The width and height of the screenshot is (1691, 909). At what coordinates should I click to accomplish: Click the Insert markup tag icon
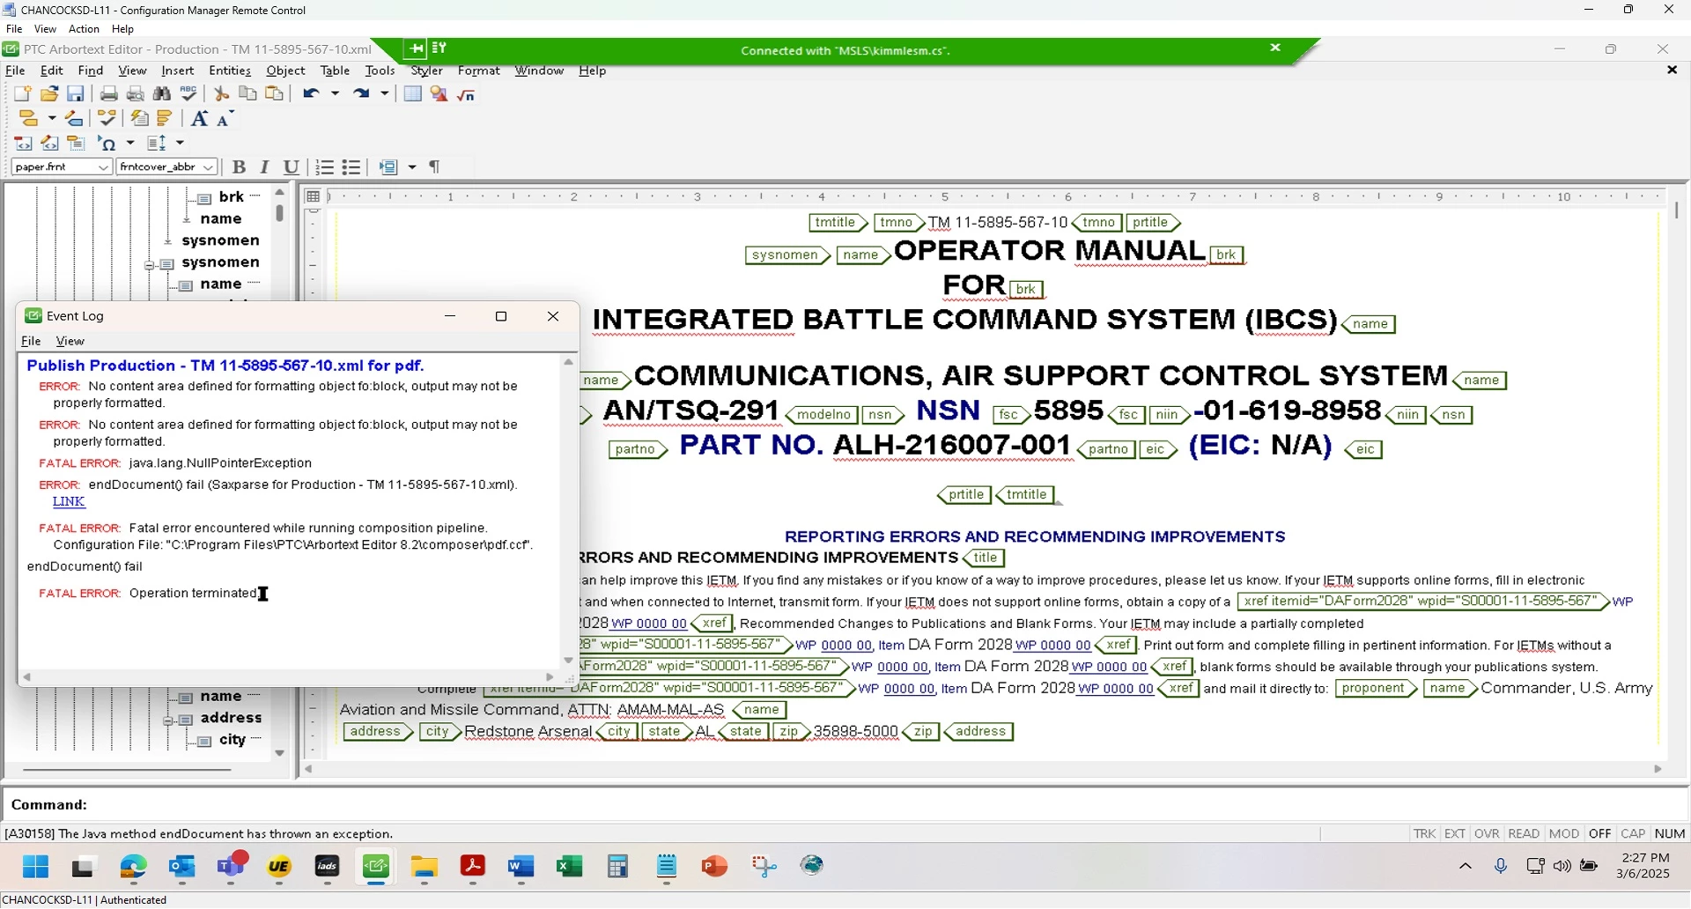pyautogui.click(x=28, y=119)
